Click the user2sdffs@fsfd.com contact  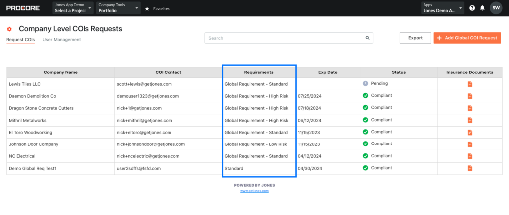(x=139, y=168)
